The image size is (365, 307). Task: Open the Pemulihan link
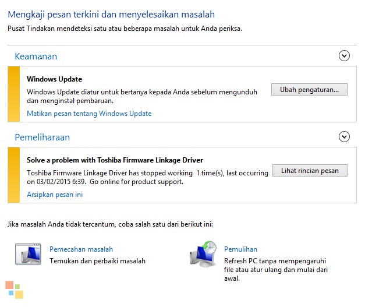coord(240,249)
